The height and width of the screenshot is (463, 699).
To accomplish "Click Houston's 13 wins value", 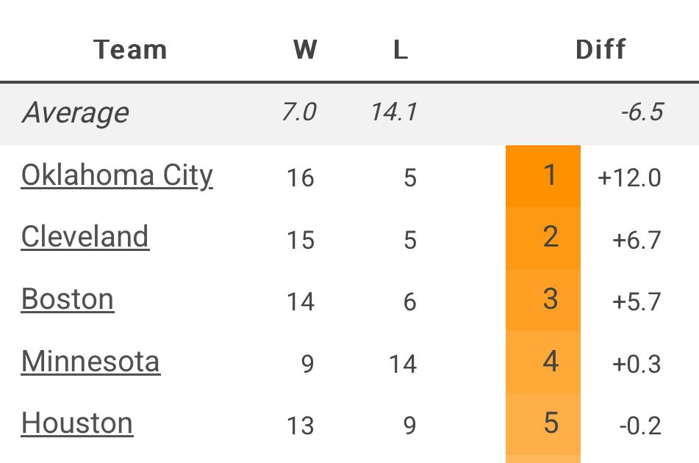I will point(301,426).
